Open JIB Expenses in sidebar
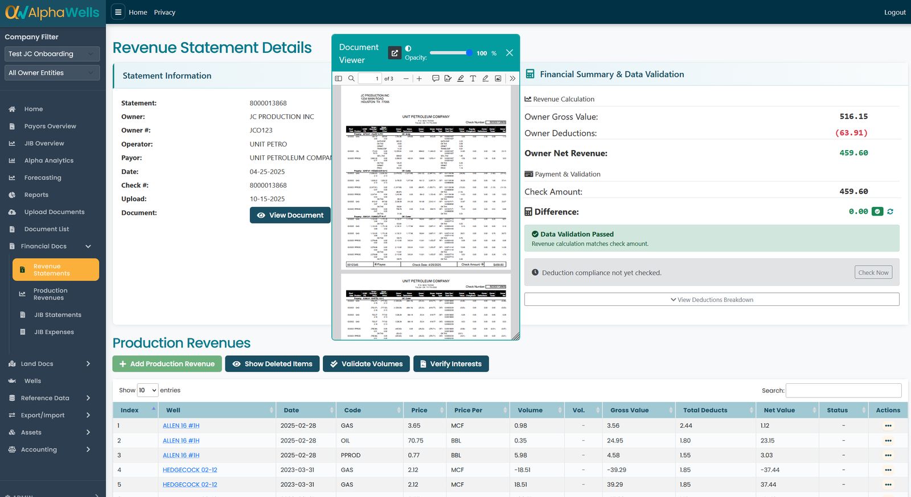The width and height of the screenshot is (911, 497). [x=54, y=332]
